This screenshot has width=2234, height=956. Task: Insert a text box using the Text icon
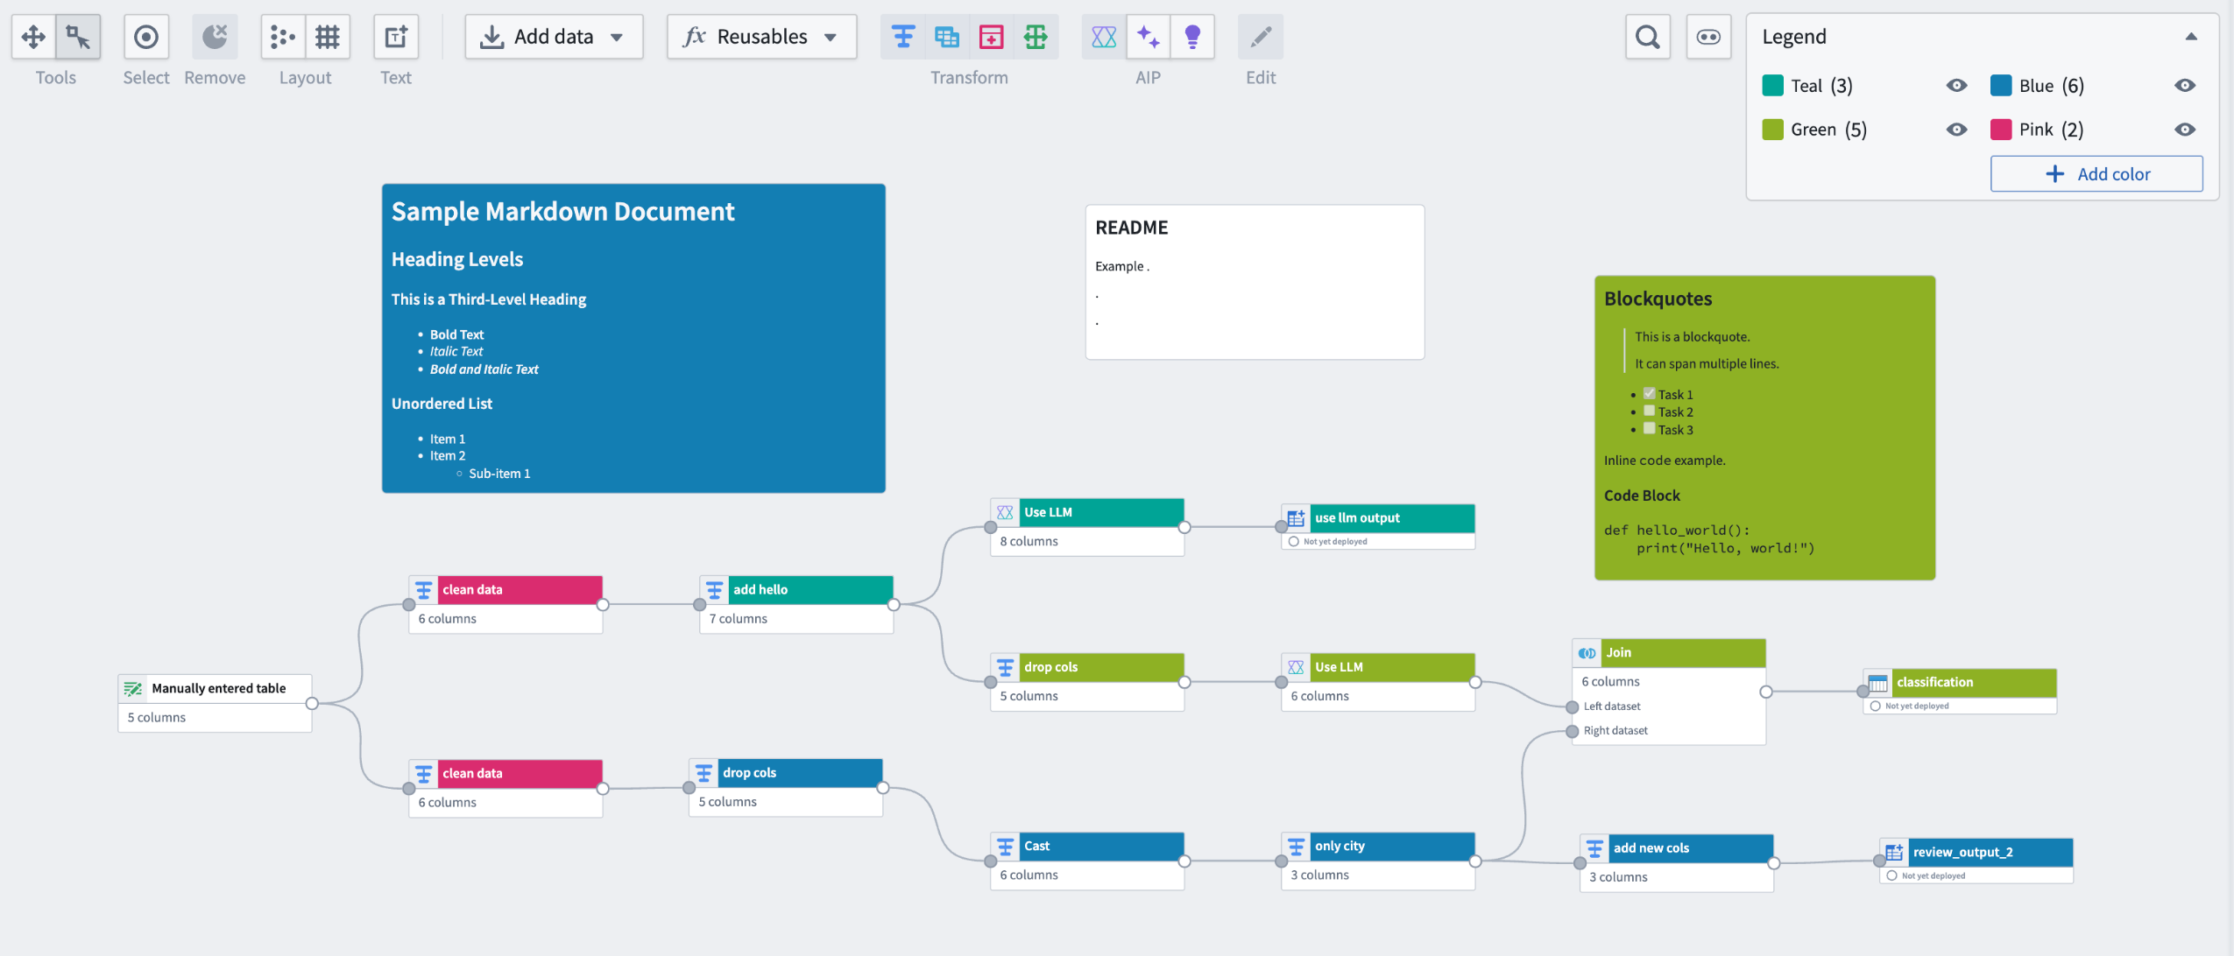coord(396,37)
